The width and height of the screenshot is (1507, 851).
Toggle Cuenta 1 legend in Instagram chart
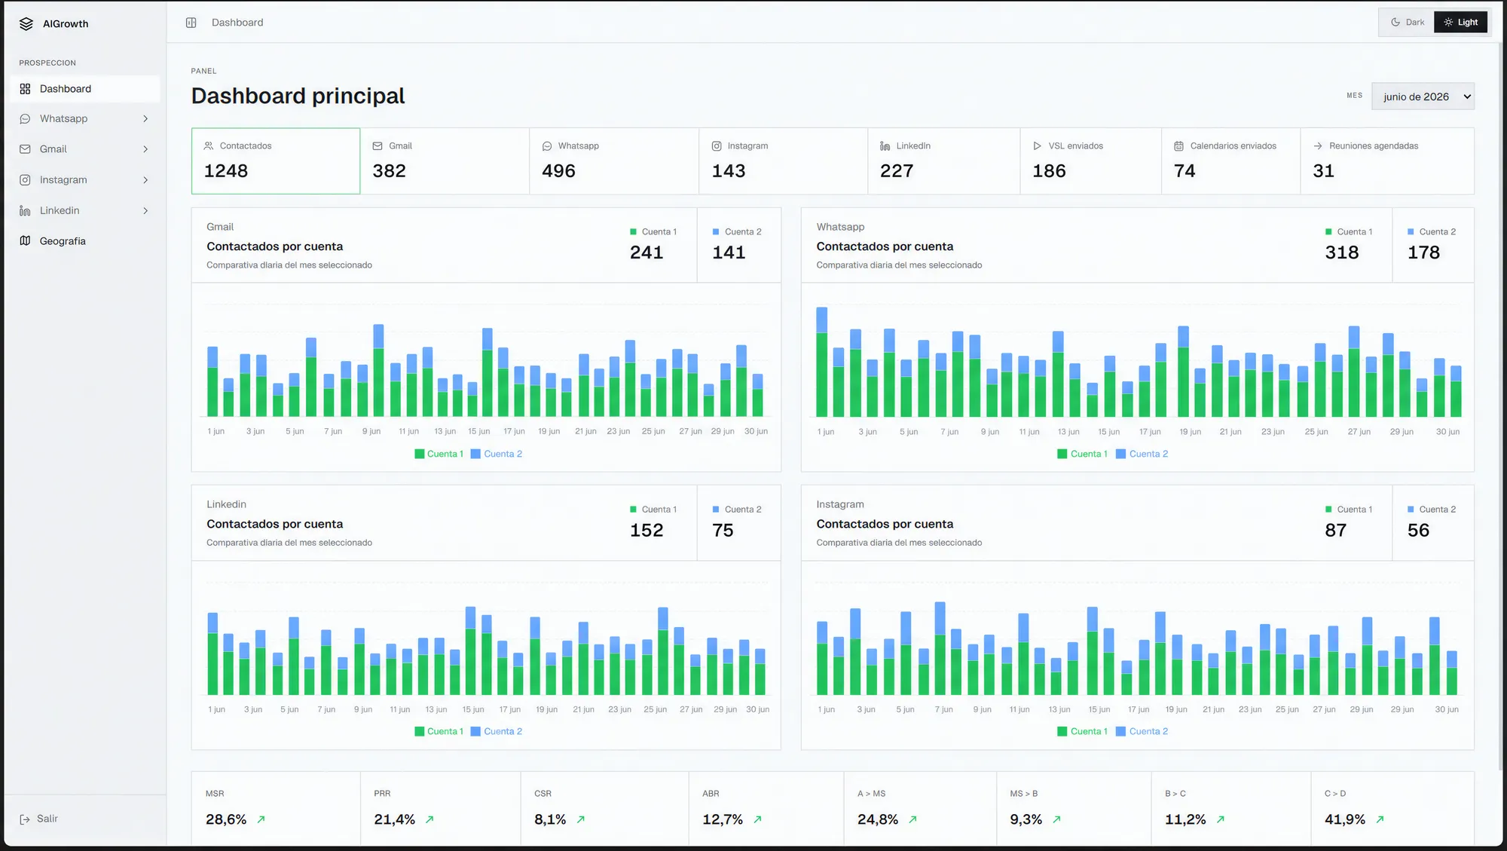[1082, 731]
